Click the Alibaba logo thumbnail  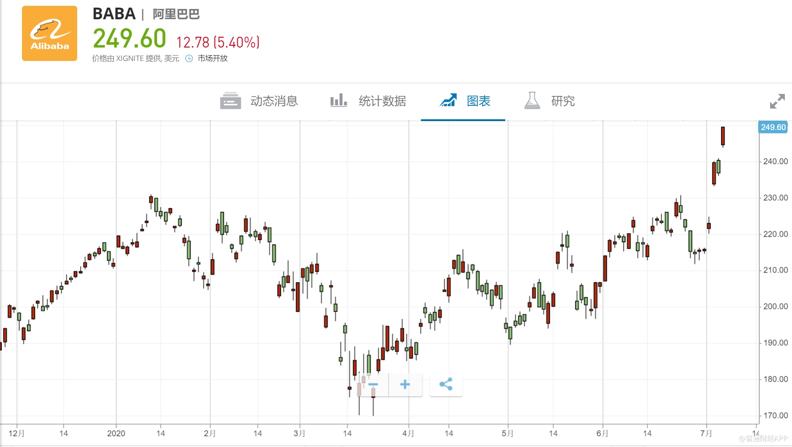click(x=49, y=34)
